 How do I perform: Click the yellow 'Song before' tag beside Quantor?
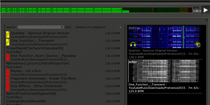(x=8, y=35)
